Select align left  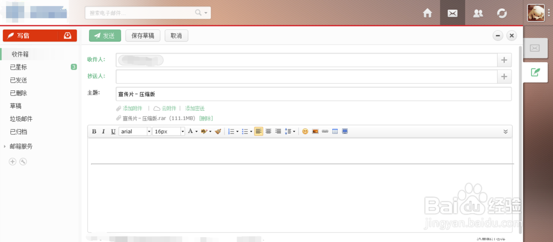point(258,131)
